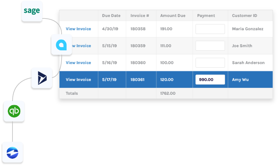Screen dimensions: 279x166
Task: Click the customer name Maria Gonzalez
Action: (x=247, y=29)
